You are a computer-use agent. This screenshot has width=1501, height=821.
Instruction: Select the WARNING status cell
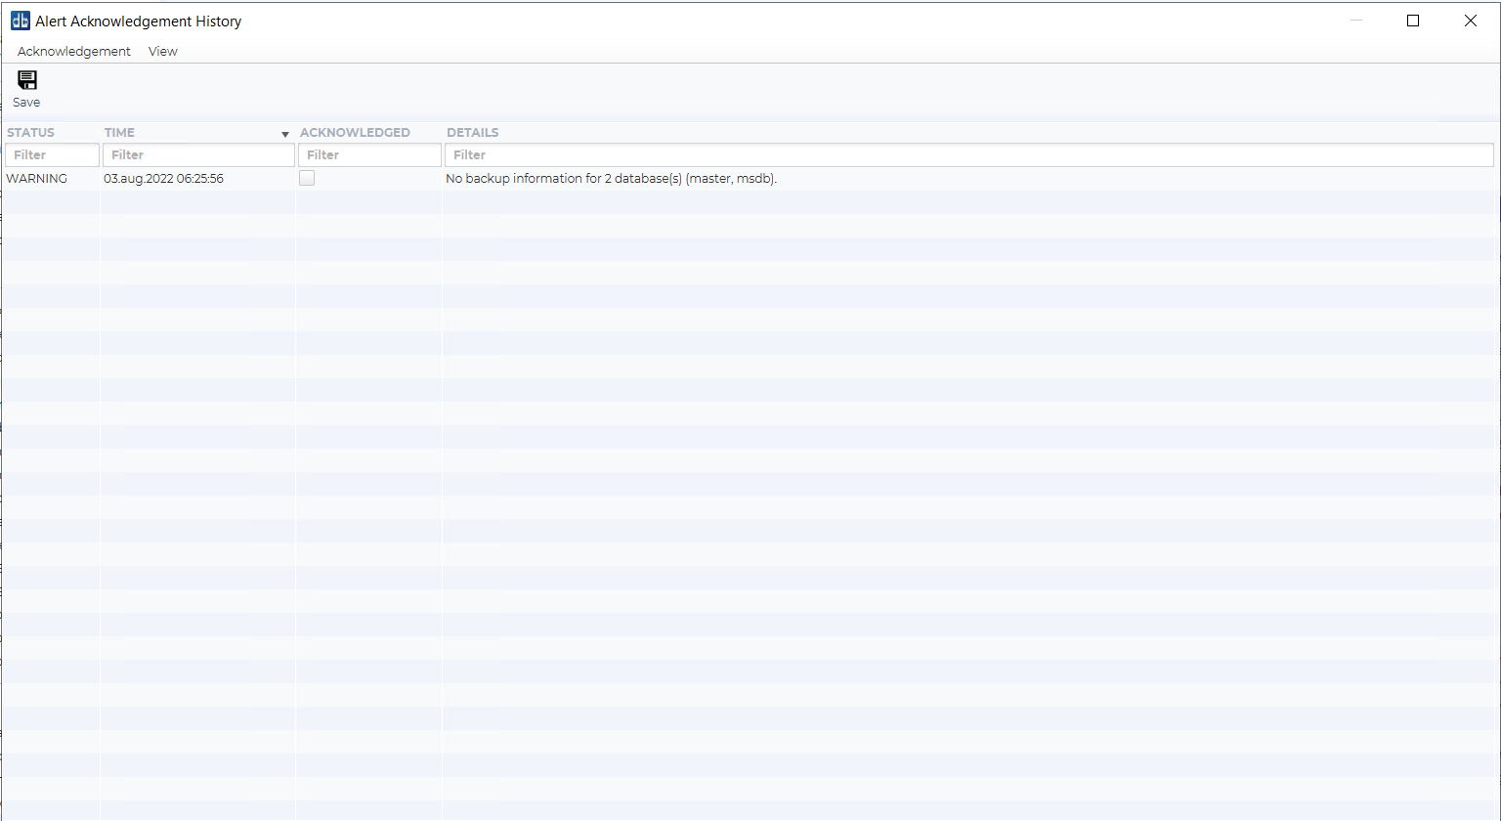click(37, 179)
